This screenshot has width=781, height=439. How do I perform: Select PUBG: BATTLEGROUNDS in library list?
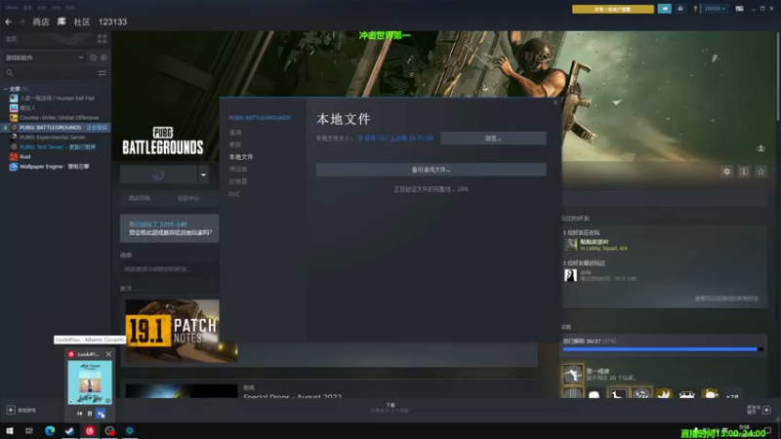[56, 128]
